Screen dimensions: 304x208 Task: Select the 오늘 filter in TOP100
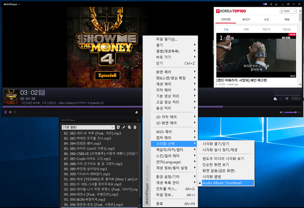226,29
